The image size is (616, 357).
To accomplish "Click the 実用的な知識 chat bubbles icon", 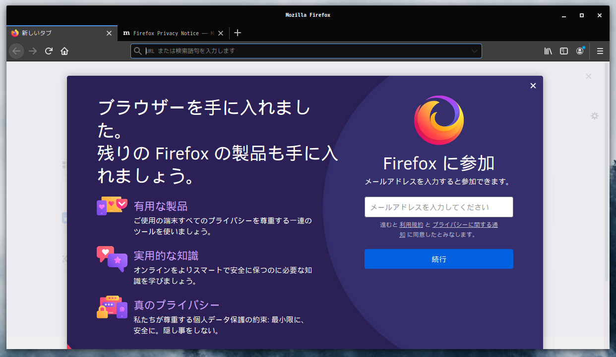I will [112, 259].
